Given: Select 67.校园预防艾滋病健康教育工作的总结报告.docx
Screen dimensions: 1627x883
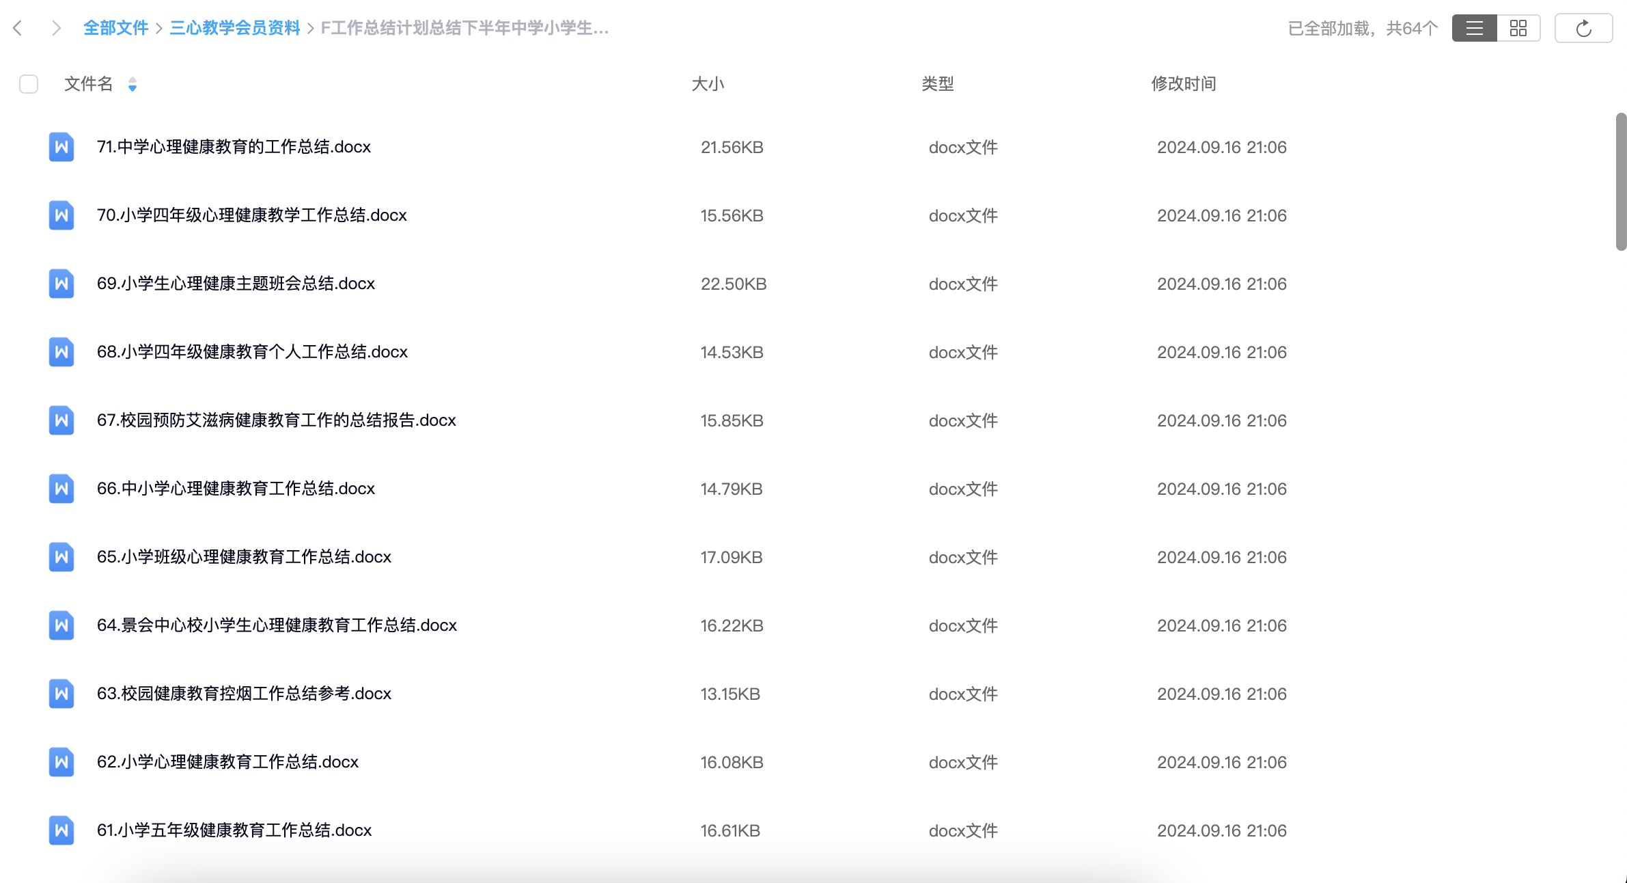Looking at the screenshot, I should click(x=276, y=420).
